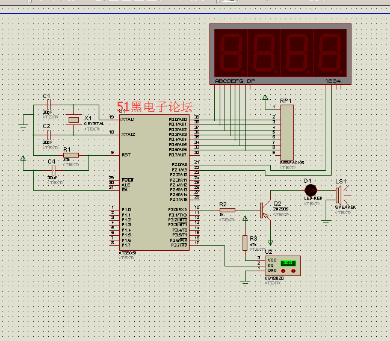Viewport: 390px width, 341px height.
Task: Select resistor R2 body
Action: tap(227, 210)
